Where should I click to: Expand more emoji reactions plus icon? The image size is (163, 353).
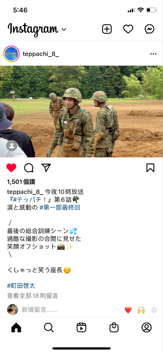[154, 310]
